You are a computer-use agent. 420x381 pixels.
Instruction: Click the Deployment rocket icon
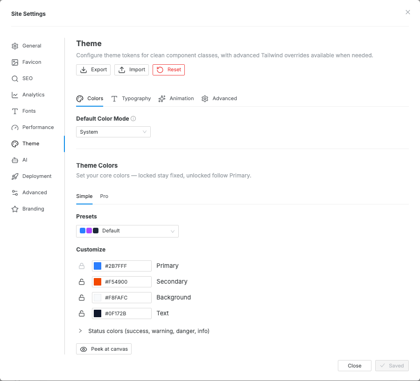[15, 177]
